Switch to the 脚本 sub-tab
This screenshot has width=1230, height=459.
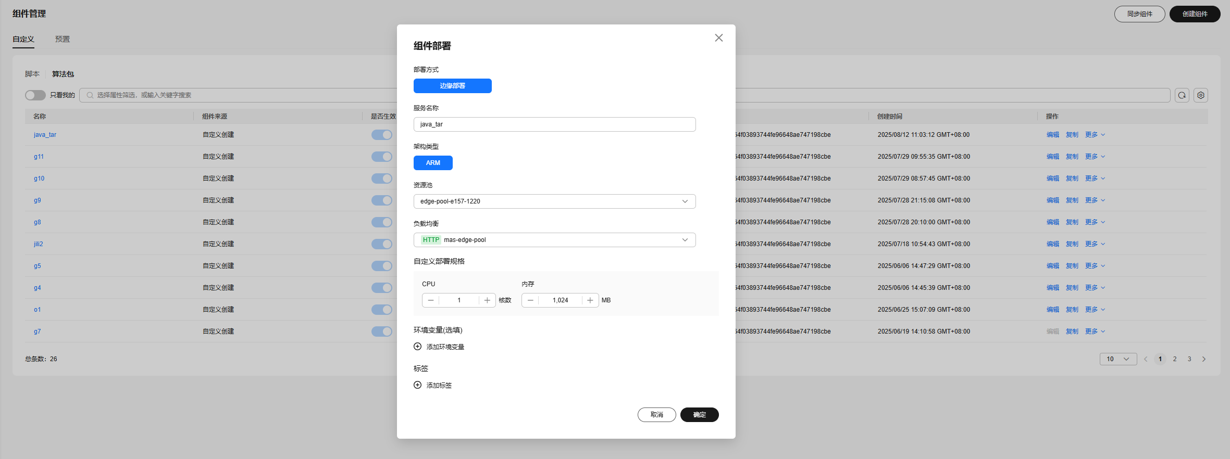point(32,74)
